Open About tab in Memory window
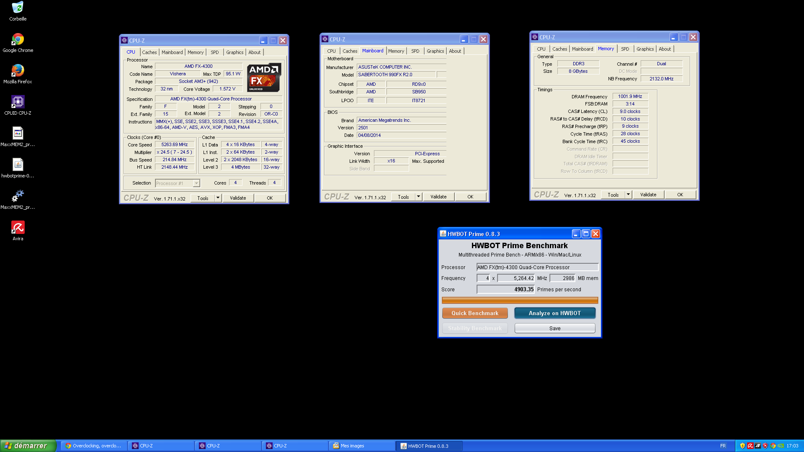The image size is (804, 452). (x=665, y=49)
